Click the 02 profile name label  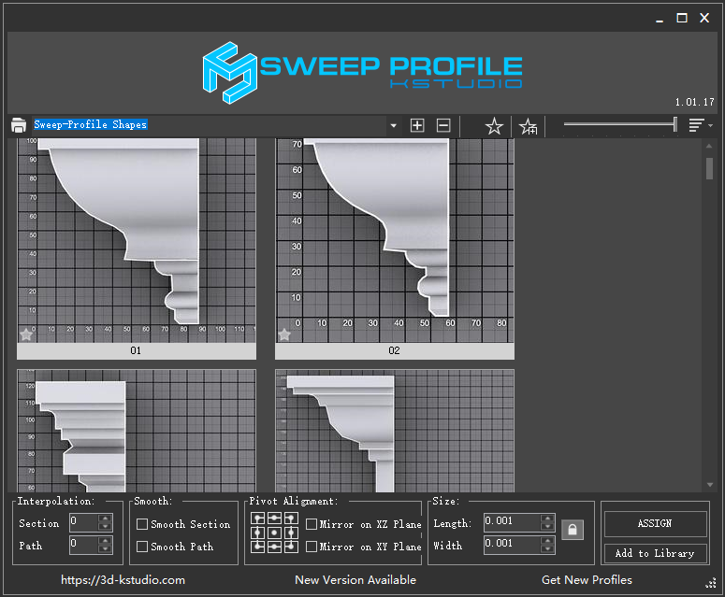394,351
